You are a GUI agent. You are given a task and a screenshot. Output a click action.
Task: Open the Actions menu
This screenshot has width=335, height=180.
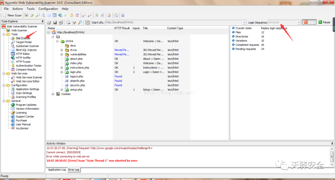coord(17,9)
